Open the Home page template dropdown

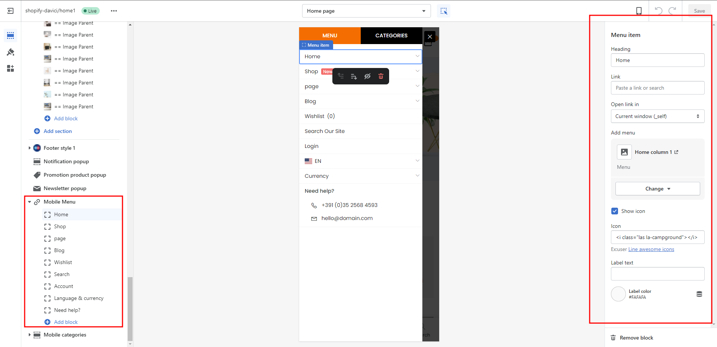click(366, 11)
